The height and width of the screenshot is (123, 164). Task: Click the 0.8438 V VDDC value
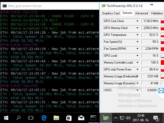(150, 90)
